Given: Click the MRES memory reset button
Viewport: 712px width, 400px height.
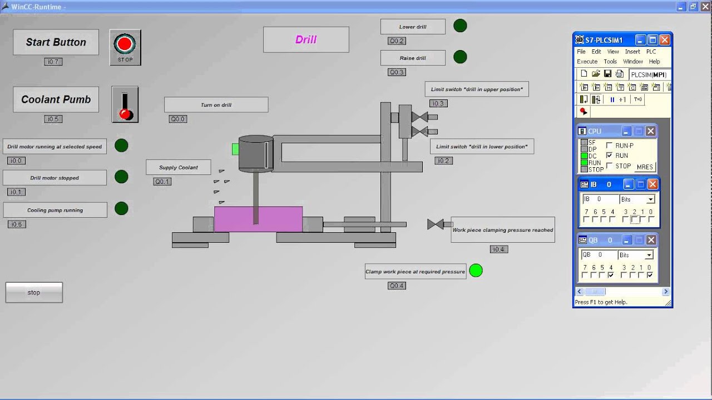Looking at the screenshot, I should [x=645, y=167].
